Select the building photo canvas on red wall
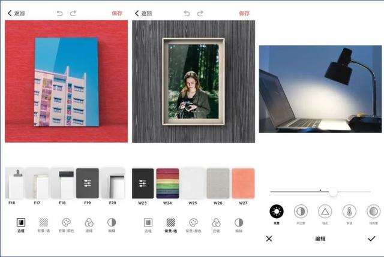This screenshot has height=257, width=384. tap(67, 82)
